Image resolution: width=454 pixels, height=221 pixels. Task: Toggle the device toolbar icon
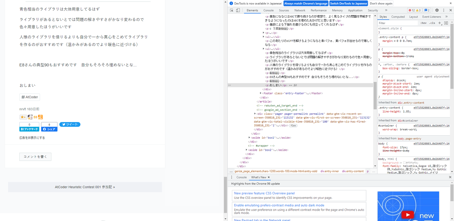coord(238,11)
